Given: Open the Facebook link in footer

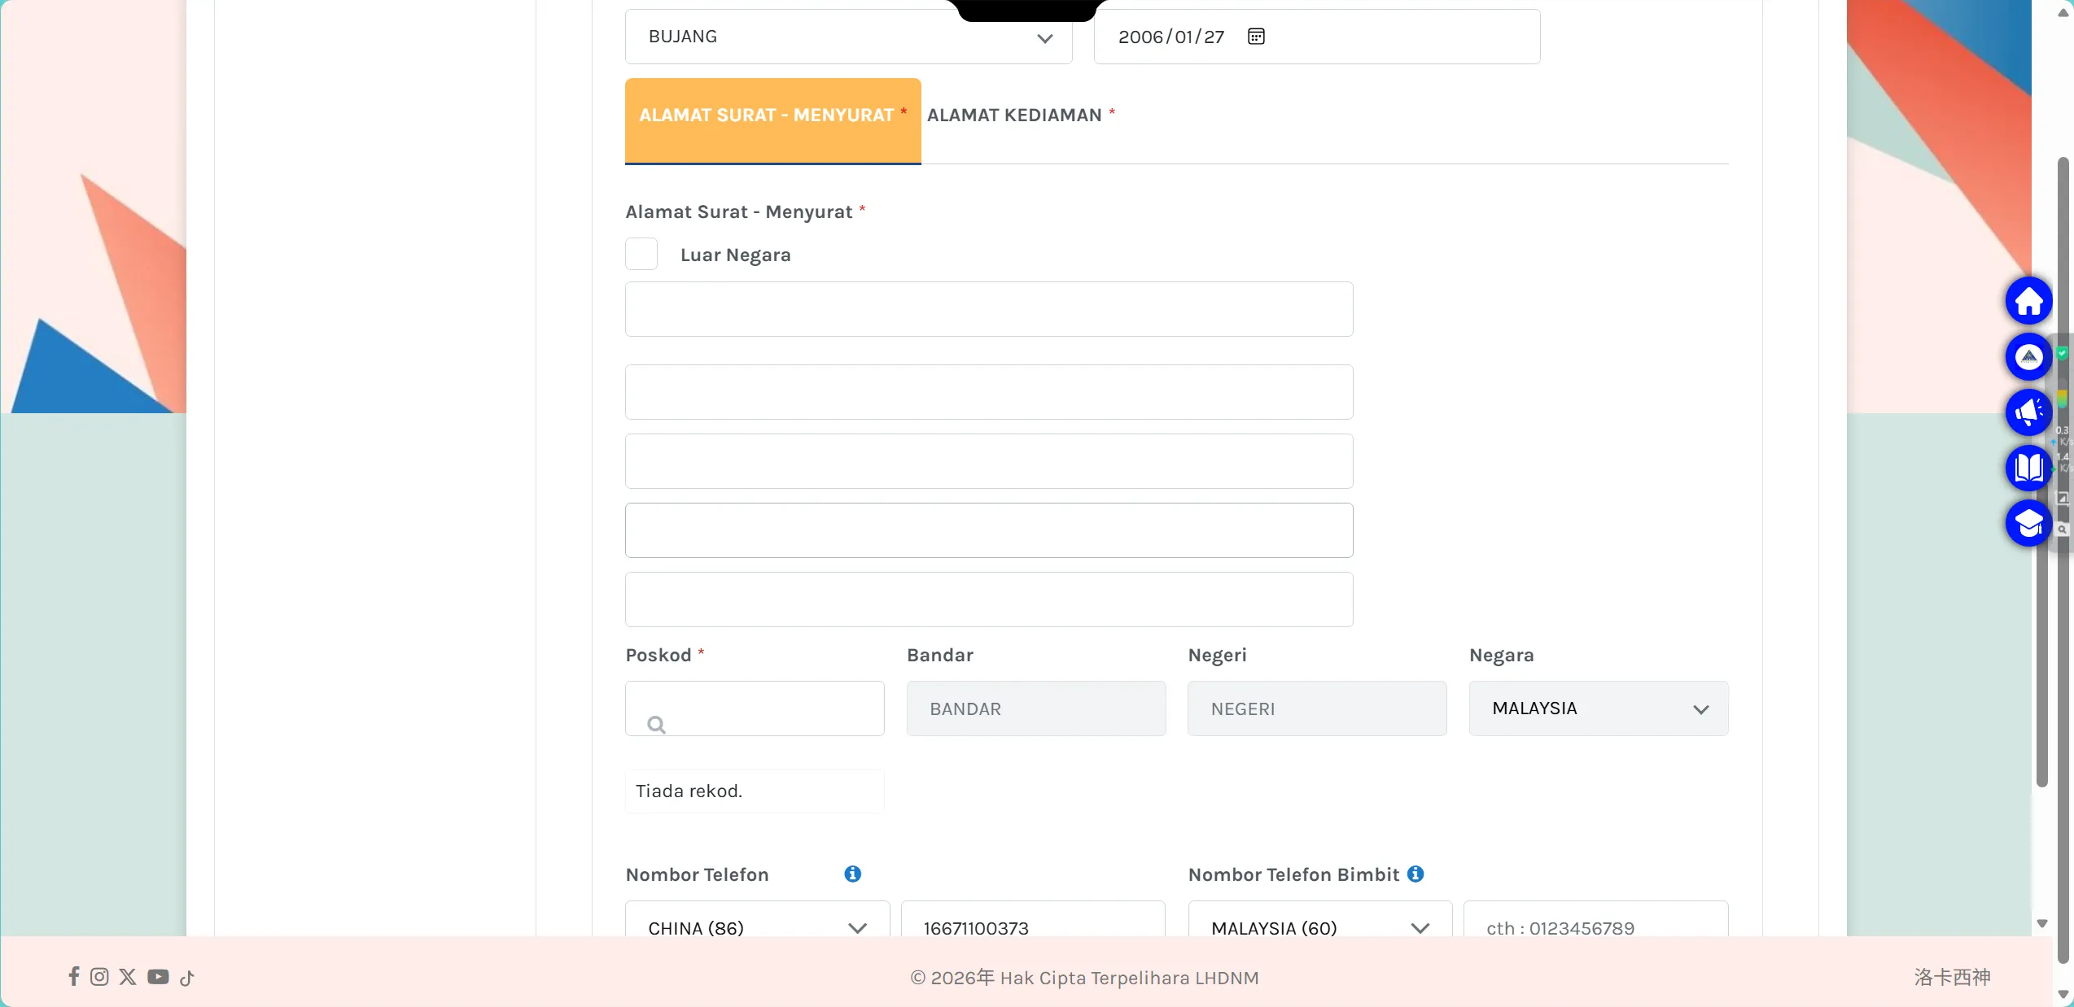Looking at the screenshot, I should pyautogui.click(x=74, y=976).
